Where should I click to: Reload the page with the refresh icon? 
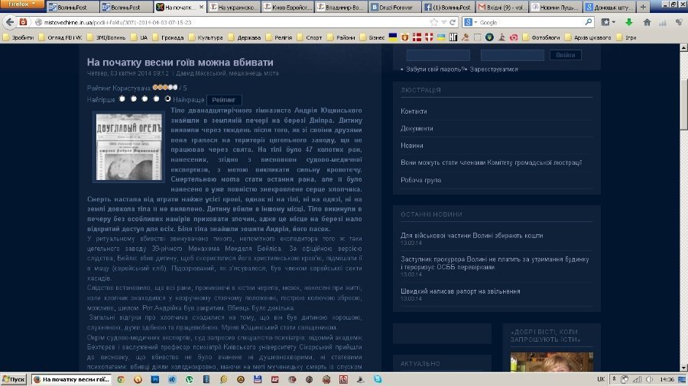click(453, 23)
